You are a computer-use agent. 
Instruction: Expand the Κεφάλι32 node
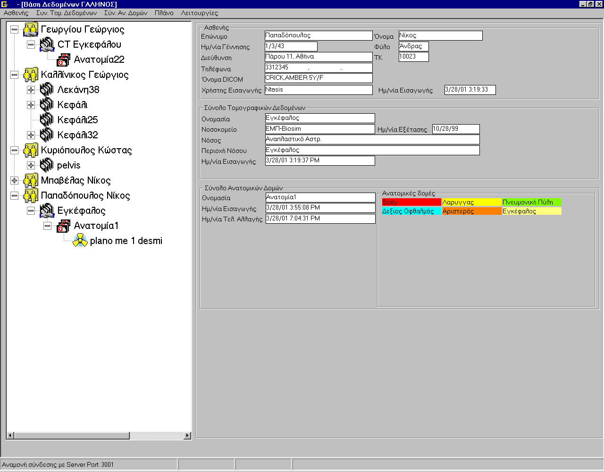click(x=31, y=135)
